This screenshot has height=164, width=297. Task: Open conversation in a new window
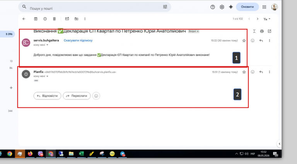(x=269, y=31)
